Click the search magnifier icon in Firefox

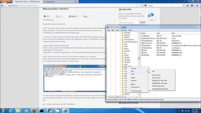click(x=183, y=6)
